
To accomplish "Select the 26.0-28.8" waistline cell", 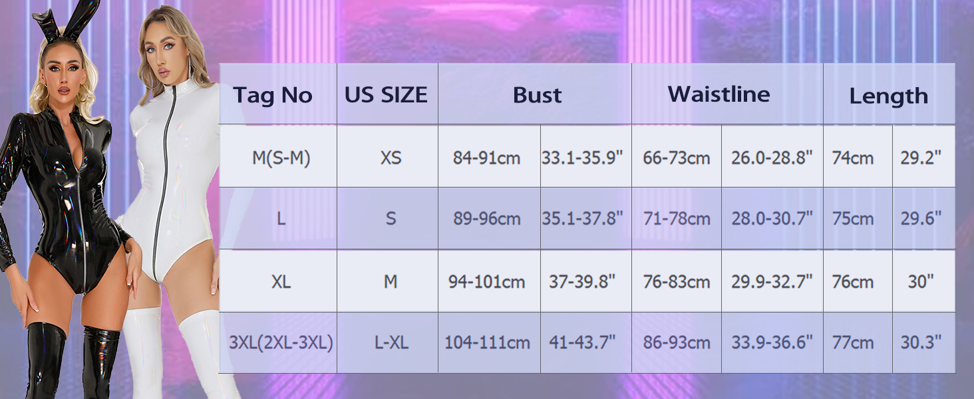I will pyautogui.click(x=772, y=158).
